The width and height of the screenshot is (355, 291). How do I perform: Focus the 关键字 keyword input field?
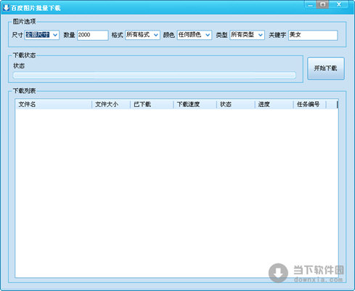pos(313,35)
